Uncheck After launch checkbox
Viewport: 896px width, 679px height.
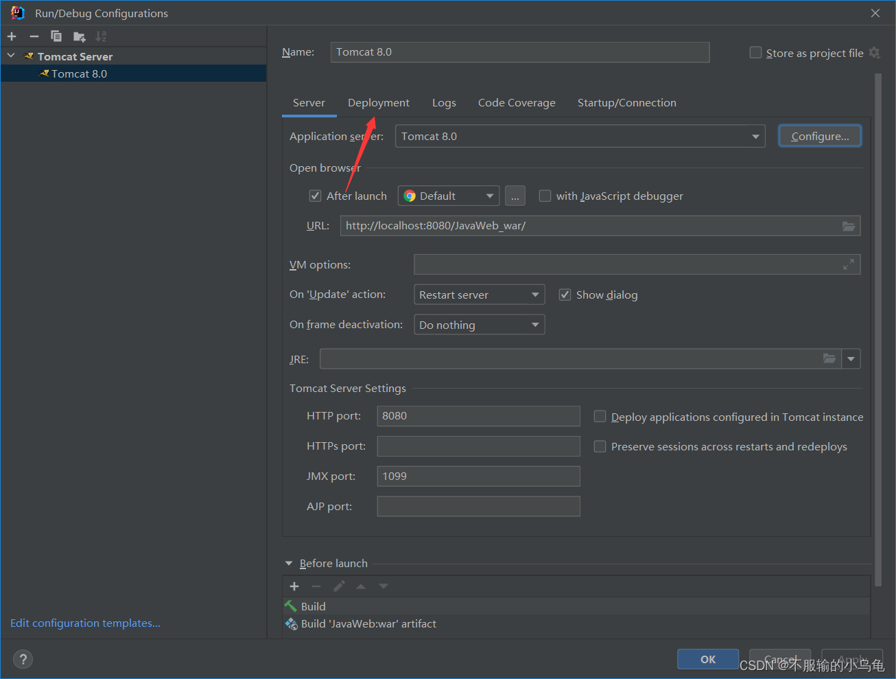point(315,196)
